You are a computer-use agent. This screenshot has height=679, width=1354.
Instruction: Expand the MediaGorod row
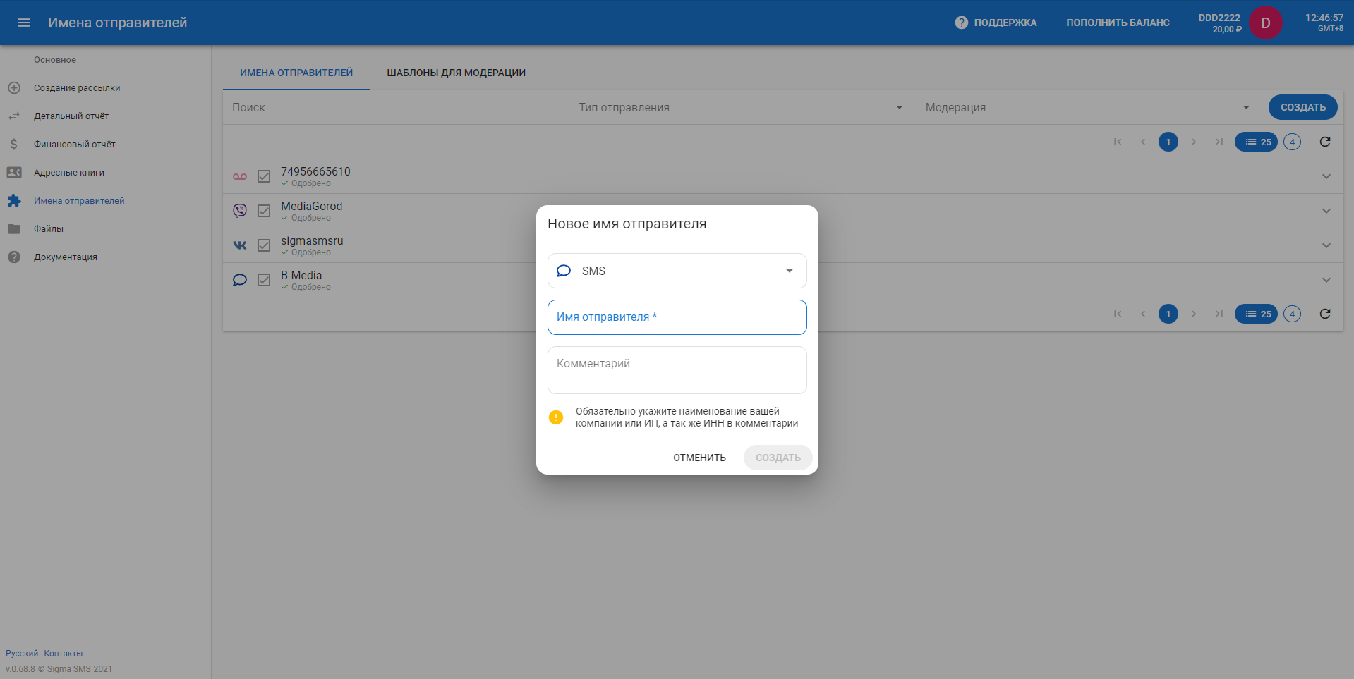(1326, 211)
